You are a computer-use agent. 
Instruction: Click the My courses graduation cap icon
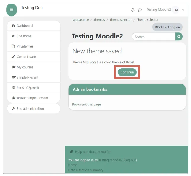point(14,67)
